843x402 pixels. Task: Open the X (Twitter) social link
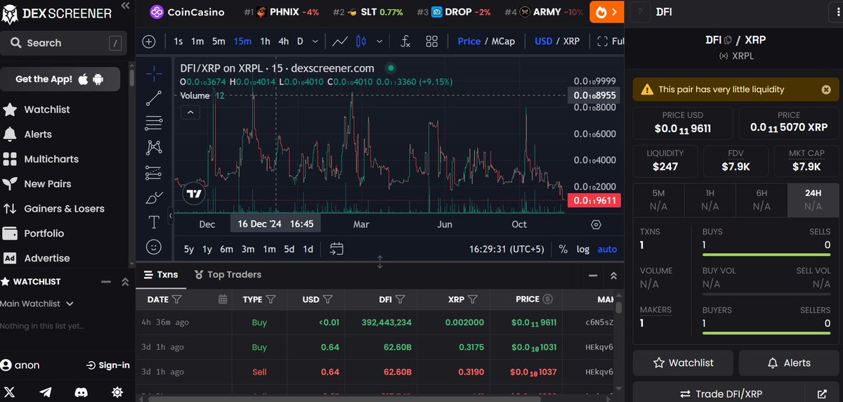coord(10,392)
